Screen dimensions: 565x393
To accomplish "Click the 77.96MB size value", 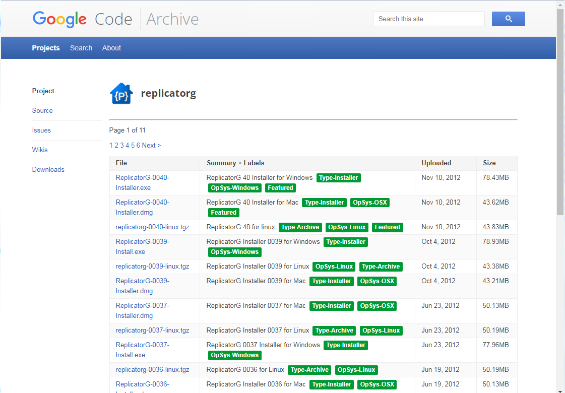I will pyautogui.click(x=496, y=345).
